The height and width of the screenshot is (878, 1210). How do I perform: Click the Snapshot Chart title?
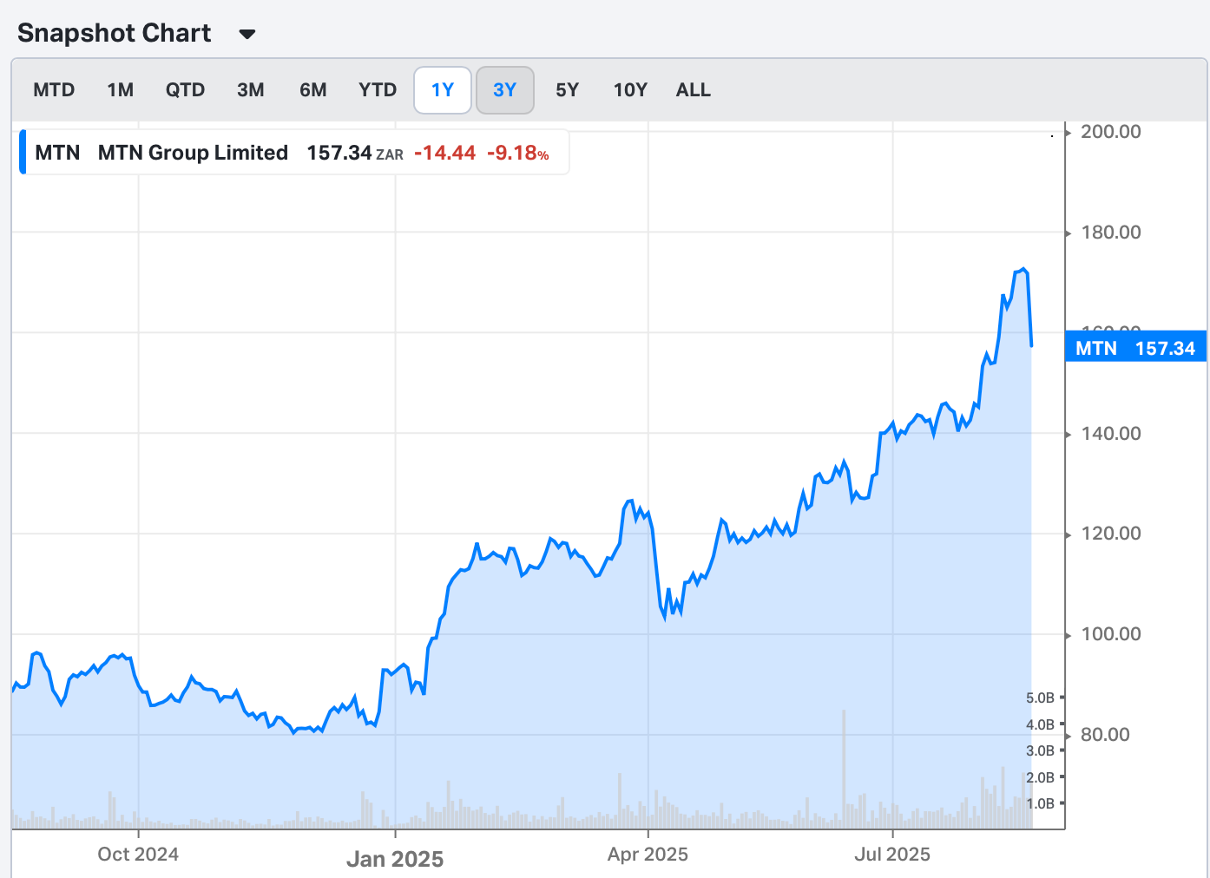coord(115,33)
